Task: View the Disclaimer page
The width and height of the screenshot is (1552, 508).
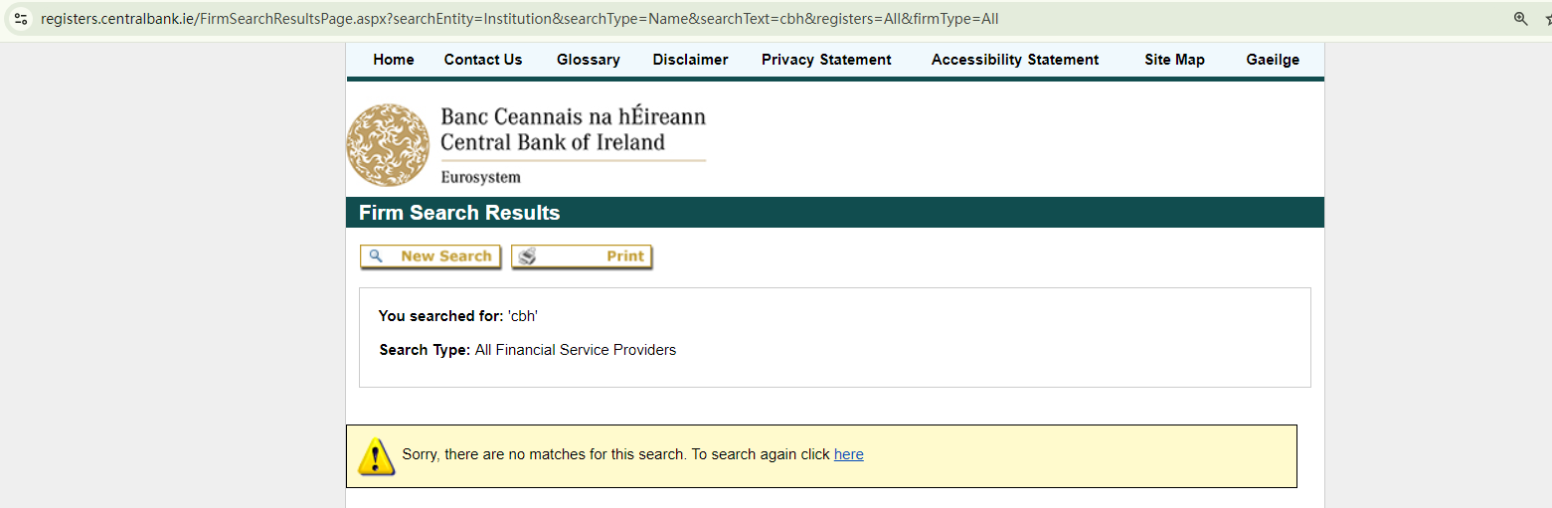Action: click(690, 60)
